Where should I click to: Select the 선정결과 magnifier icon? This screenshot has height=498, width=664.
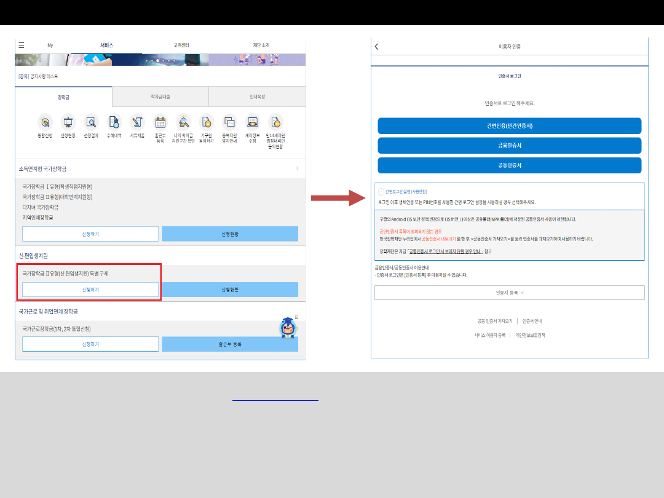(91, 122)
